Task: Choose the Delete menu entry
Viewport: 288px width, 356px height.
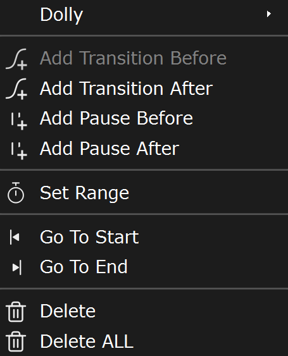Action: coord(144,311)
